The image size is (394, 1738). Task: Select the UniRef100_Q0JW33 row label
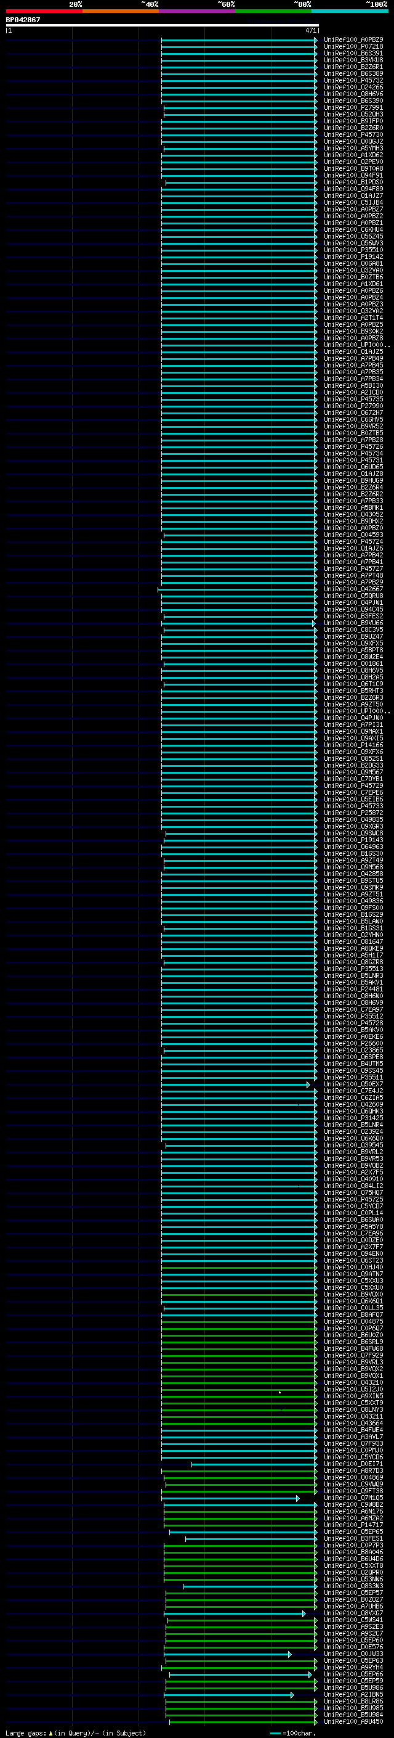pyautogui.click(x=353, y=1654)
